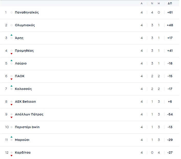Click status dot next to Περιστέρι bwin

coord(12,127)
